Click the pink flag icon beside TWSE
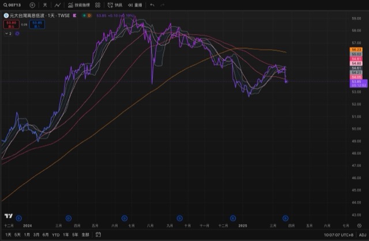 (74, 16)
